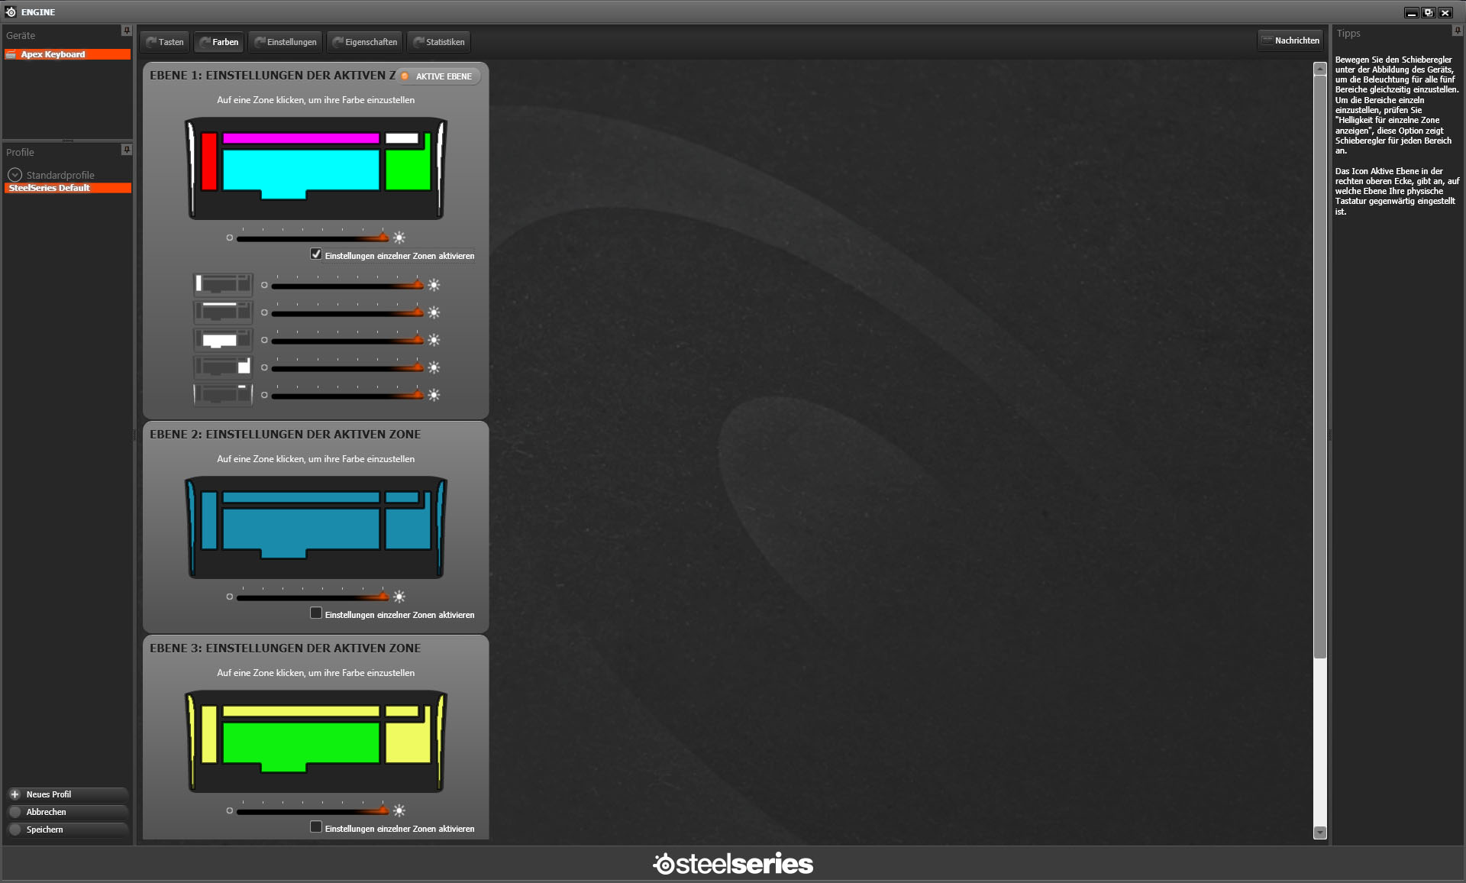Pin the Geräte panel
The width and height of the screenshot is (1466, 883).
pos(127,31)
